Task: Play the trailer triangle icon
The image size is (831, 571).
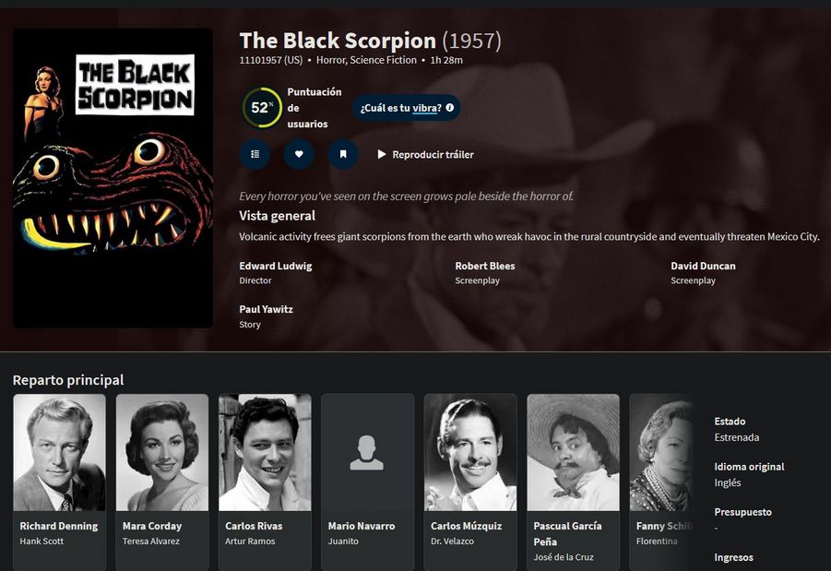Action: pos(382,154)
